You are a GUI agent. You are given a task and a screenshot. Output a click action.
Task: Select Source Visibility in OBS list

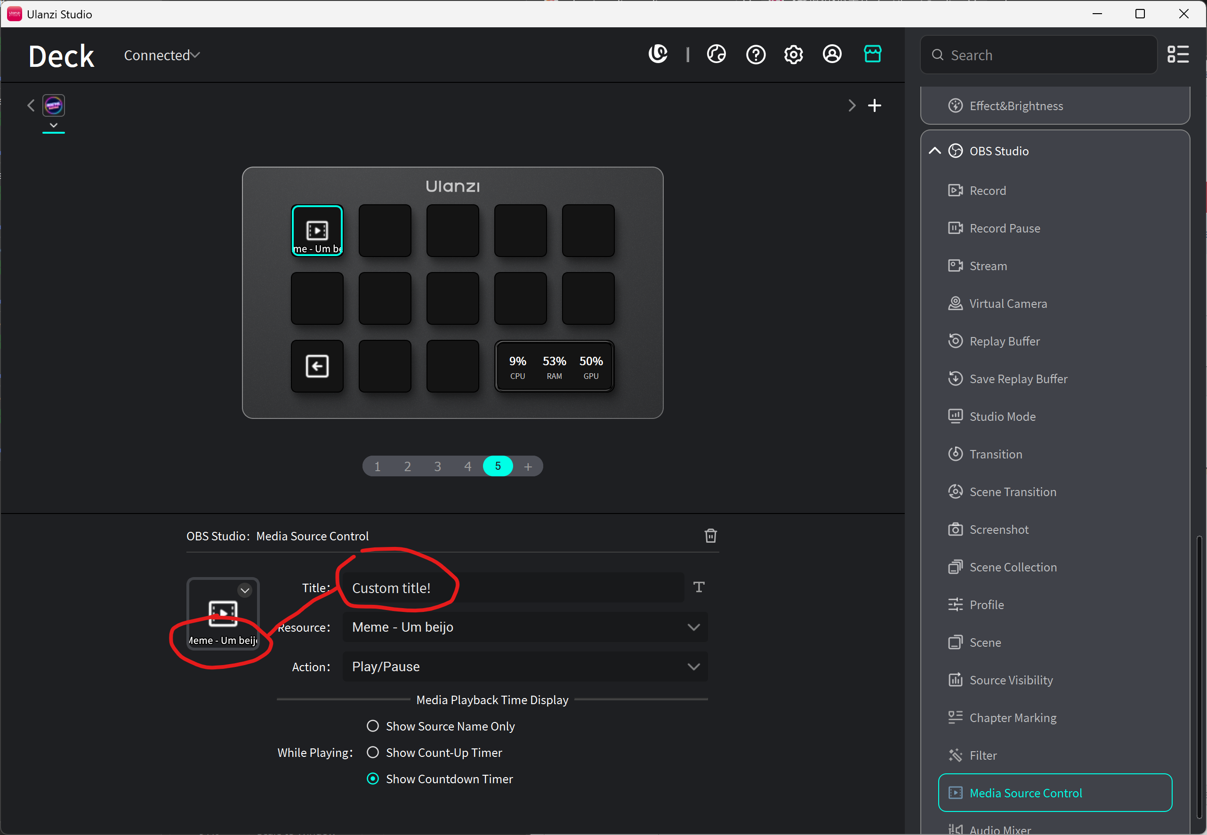(x=1010, y=680)
